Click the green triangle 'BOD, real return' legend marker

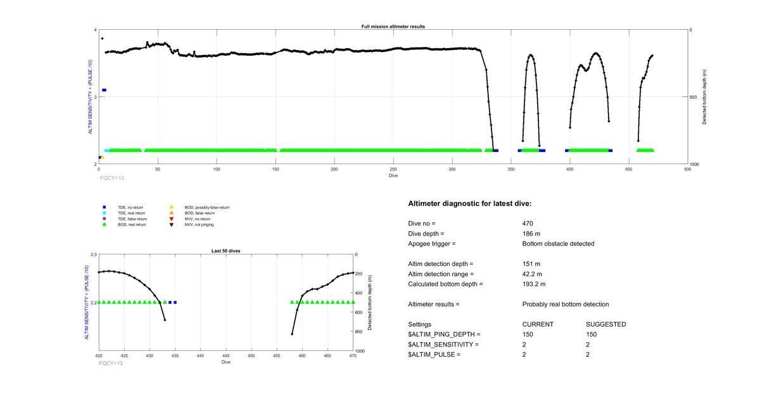point(104,224)
